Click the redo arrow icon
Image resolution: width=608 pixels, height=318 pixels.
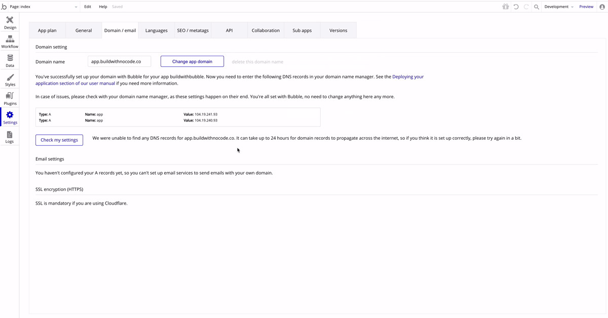click(x=526, y=7)
